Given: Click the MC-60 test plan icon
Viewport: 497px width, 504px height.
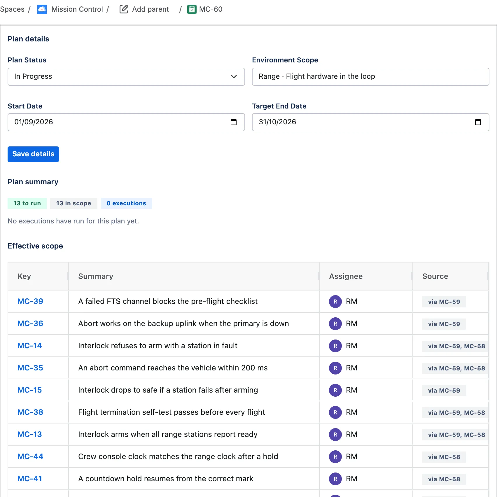Looking at the screenshot, I should [x=192, y=9].
